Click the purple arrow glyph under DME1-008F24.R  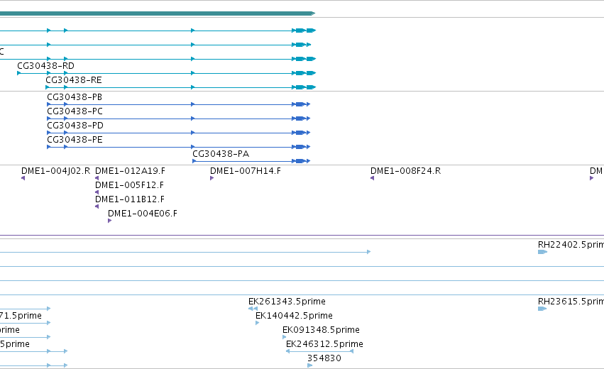pos(372,178)
